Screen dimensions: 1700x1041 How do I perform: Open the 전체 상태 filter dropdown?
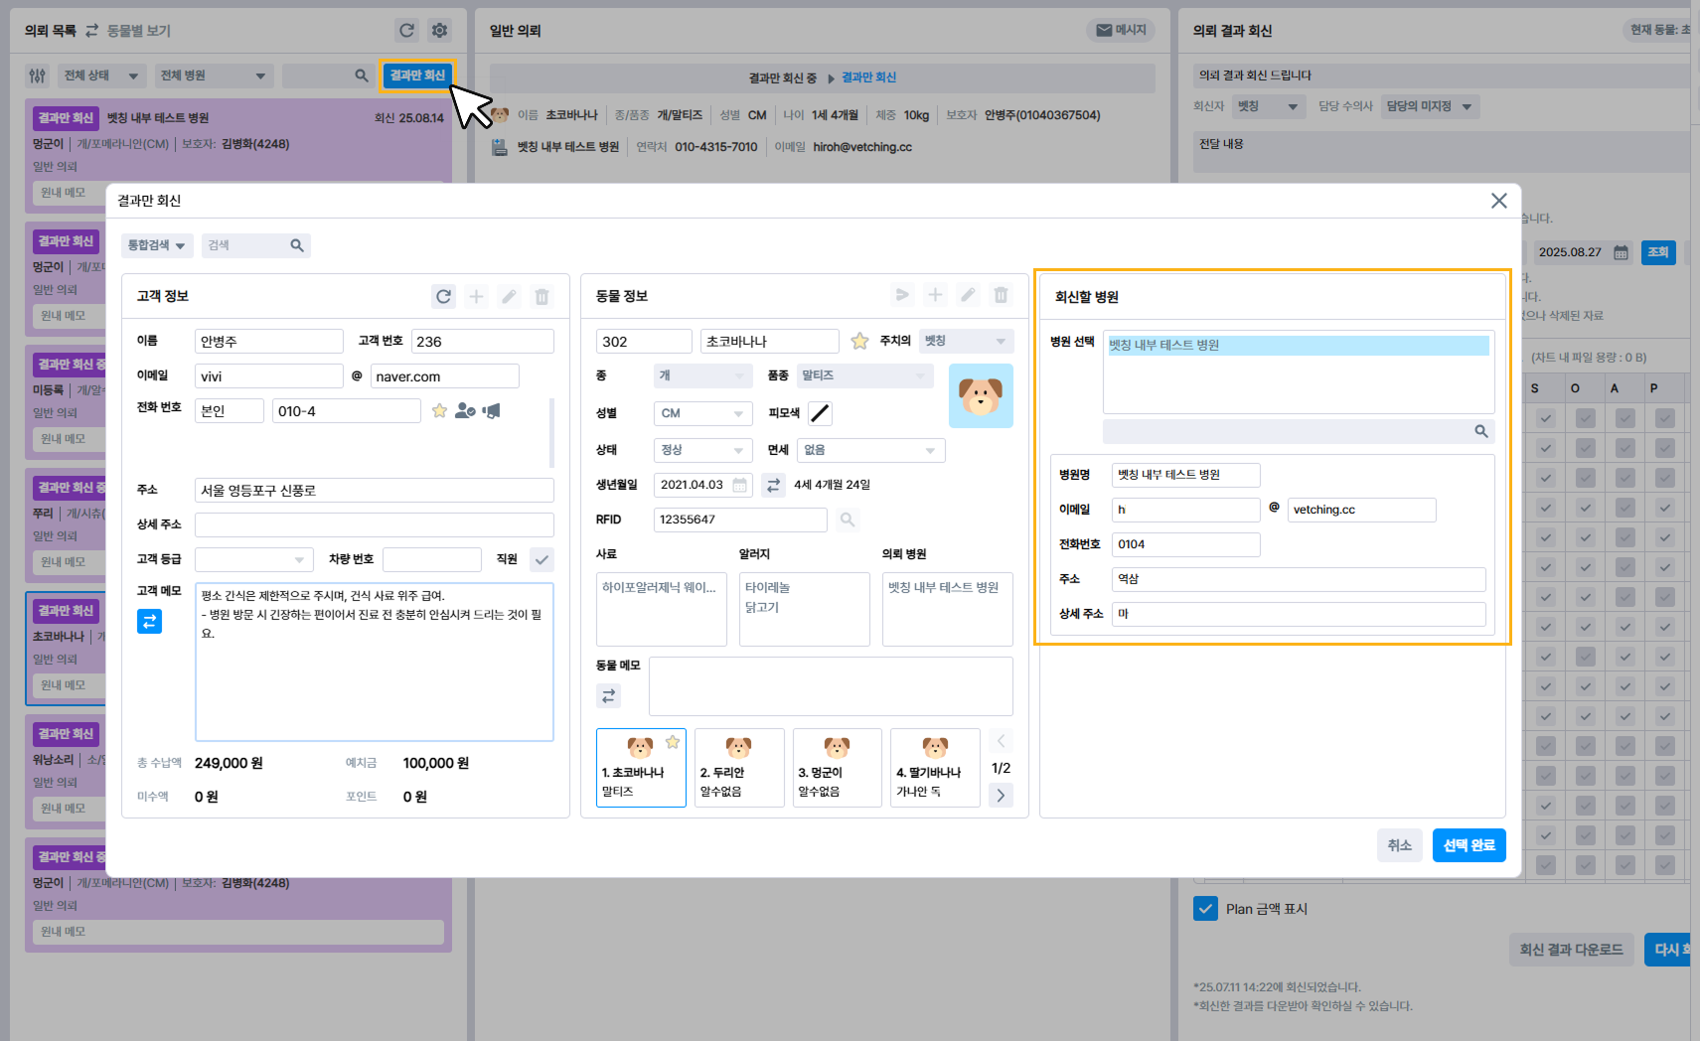point(101,75)
